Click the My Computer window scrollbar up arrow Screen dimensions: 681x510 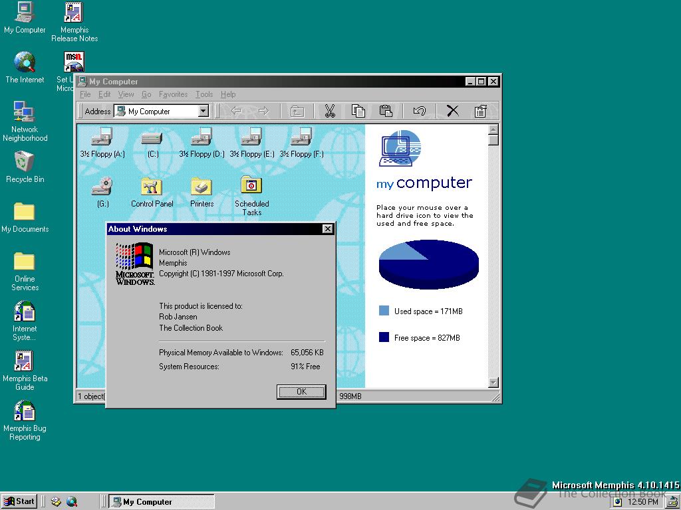pos(493,129)
